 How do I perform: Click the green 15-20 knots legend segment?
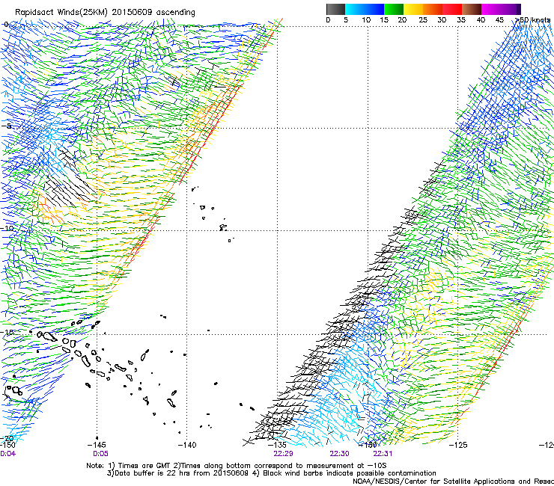(394, 9)
